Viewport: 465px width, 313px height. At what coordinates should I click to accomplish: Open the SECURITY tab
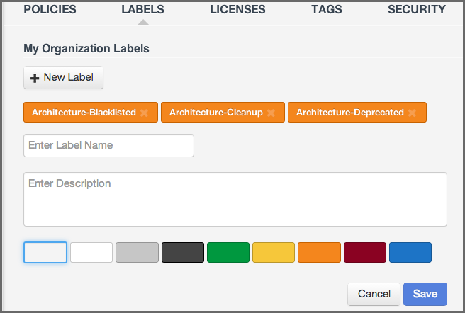pyautogui.click(x=417, y=9)
